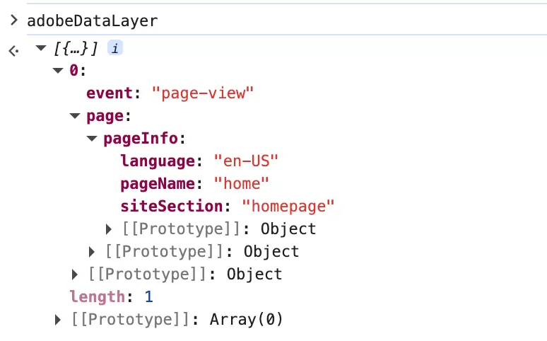This screenshot has height=341, width=547.
Task: Select the "homepage" string value
Action: point(288,207)
